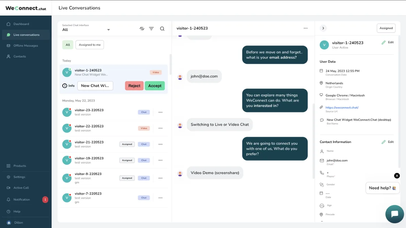Open visitor-23-220523 conversation

point(114,112)
